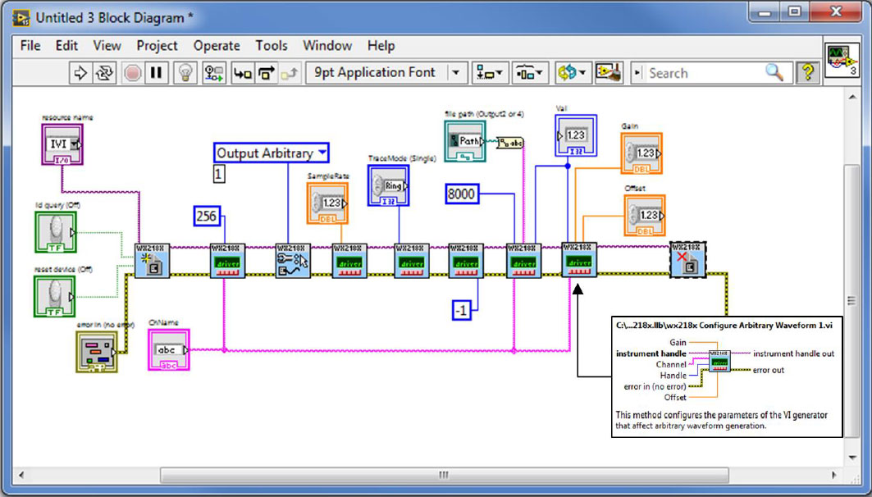The width and height of the screenshot is (872, 497).
Task: Open the Operate menu
Action: pos(217,46)
